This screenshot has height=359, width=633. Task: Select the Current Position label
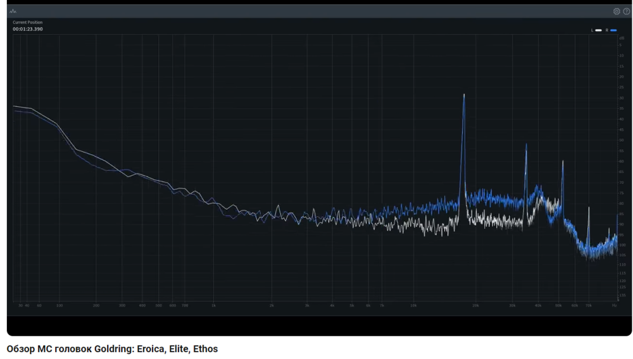pyautogui.click(x=28, y=23)
